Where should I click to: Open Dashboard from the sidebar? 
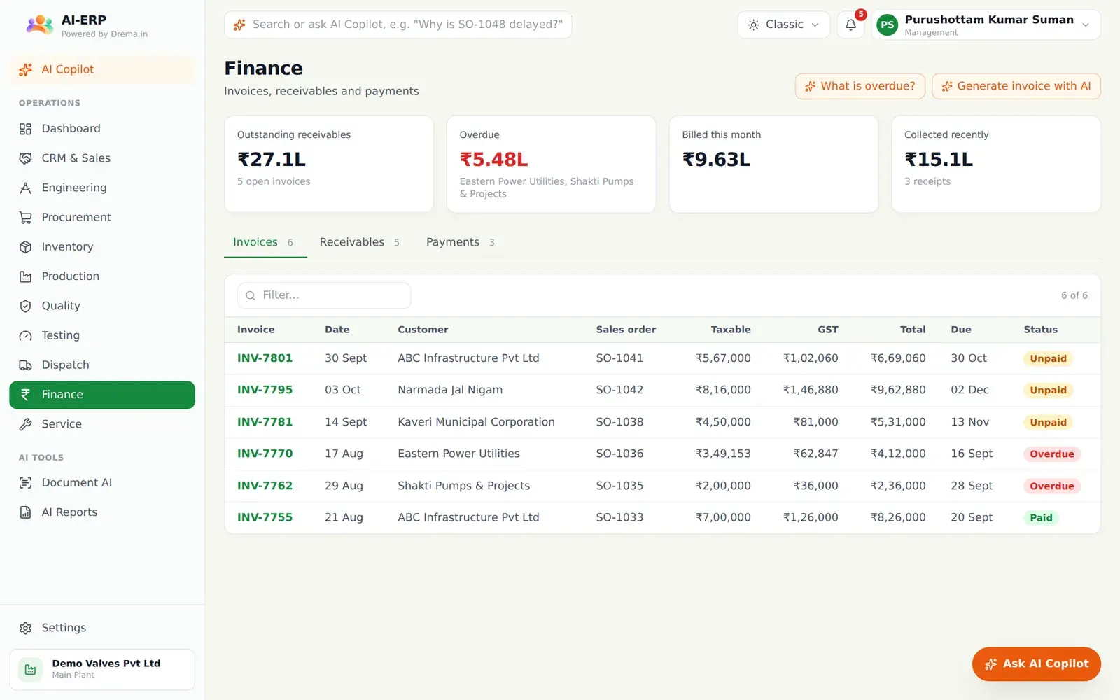coord(102,129)
